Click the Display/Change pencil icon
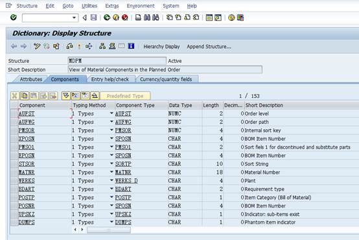 click(x=37, y=46)
